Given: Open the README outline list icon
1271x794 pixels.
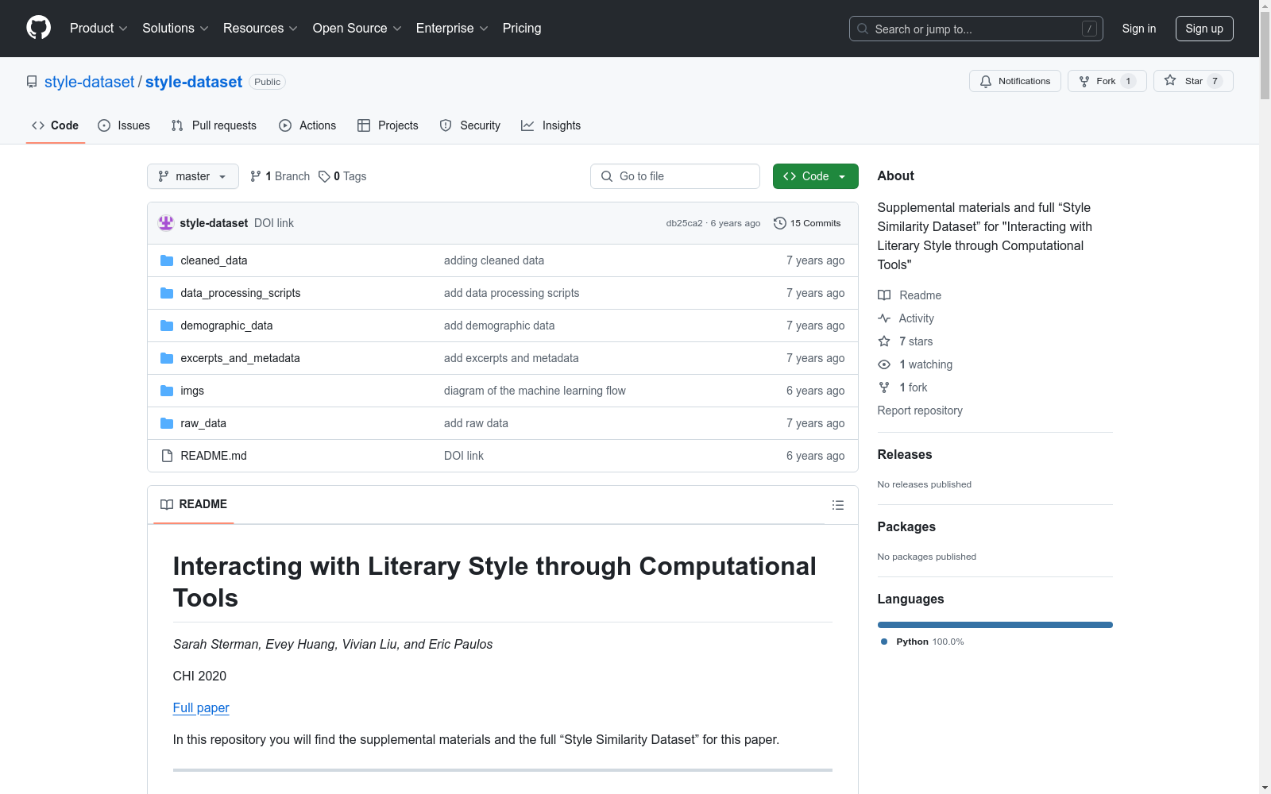Looking at the screenshot, I should click(x=838, y=505).
